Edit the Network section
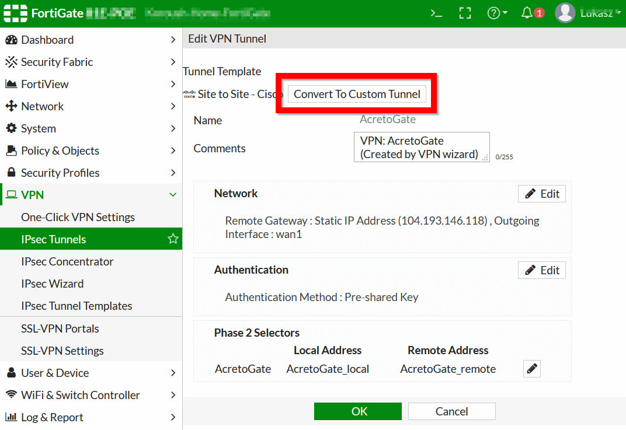The height and width of the screenshot is (430, 626). click(542, 194)
